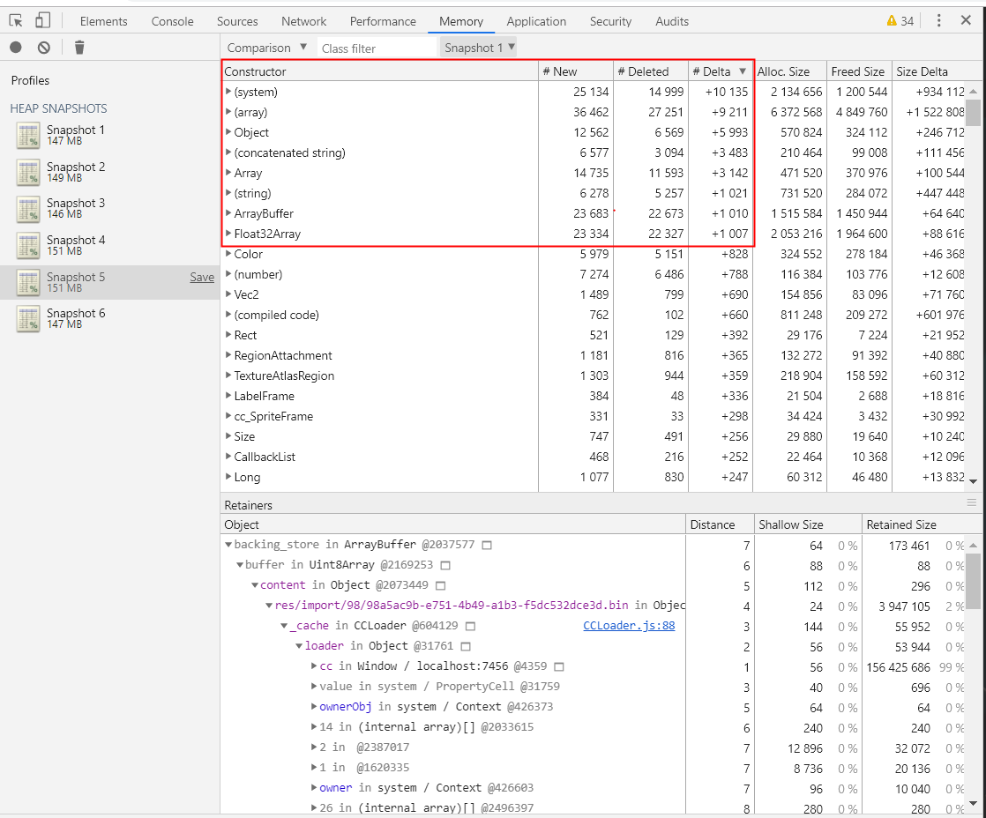Viewport: 986px width, 818px height.
Task: Expand the Float32Array constructor row
Action: [229, 234]
